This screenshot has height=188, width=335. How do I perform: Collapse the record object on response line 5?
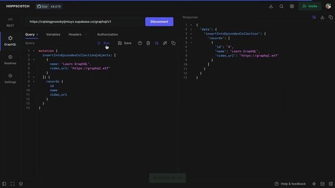point(191,43)
